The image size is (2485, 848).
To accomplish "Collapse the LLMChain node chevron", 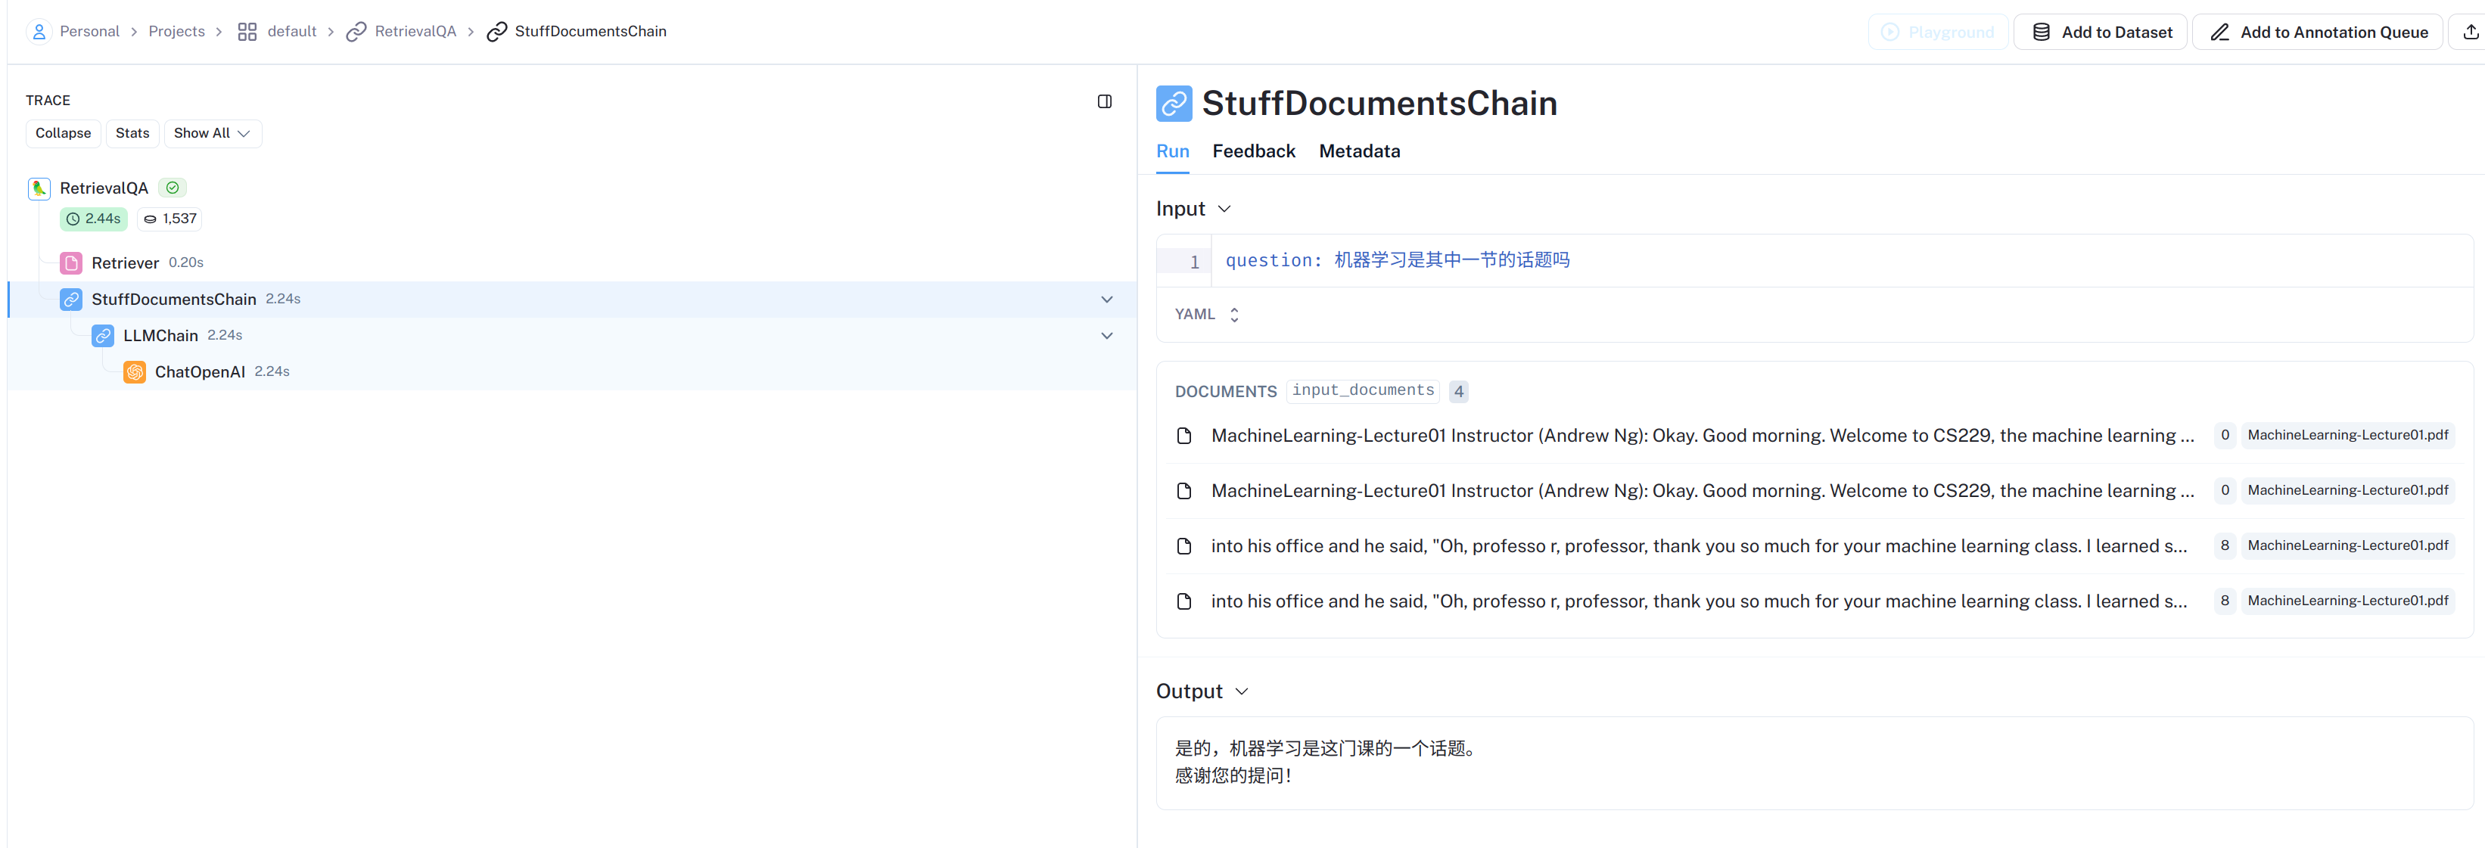I will point(1106,336).
